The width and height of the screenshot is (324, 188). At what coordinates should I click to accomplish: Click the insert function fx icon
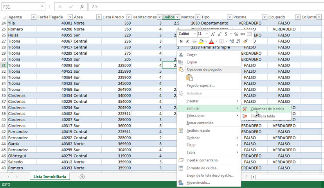pos(81,7)
